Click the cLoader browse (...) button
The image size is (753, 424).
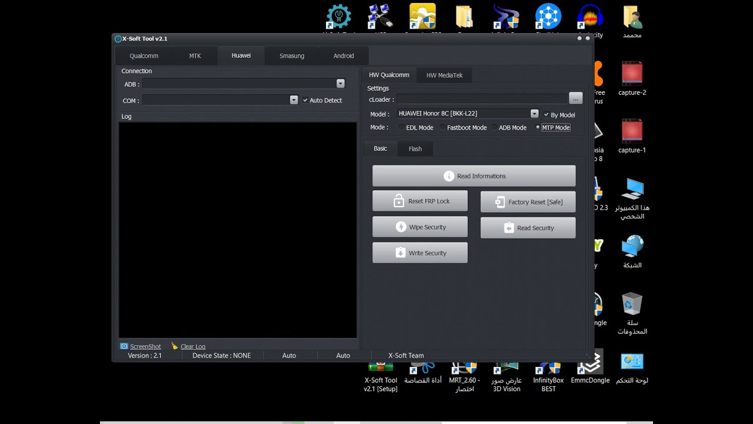[576, 98]
